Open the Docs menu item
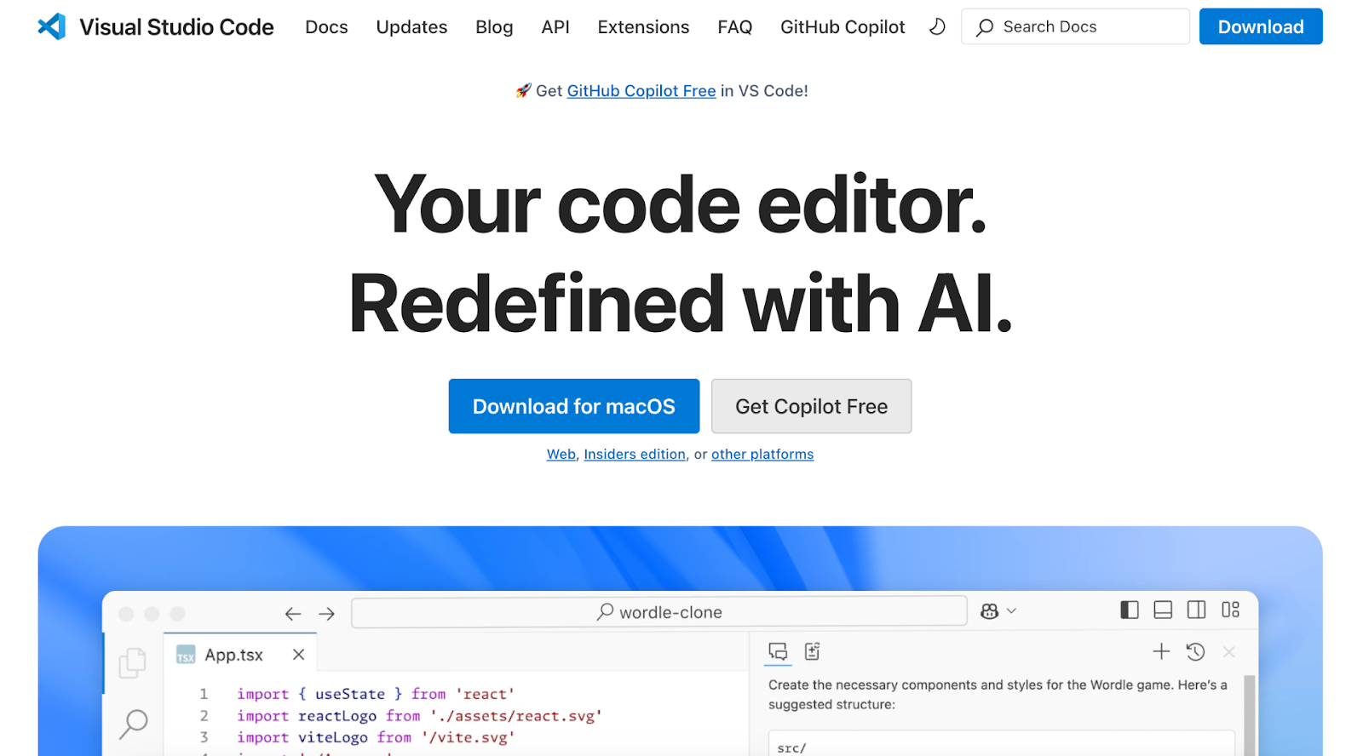This screenshot has height=756, width=1363. pos(326,27)
